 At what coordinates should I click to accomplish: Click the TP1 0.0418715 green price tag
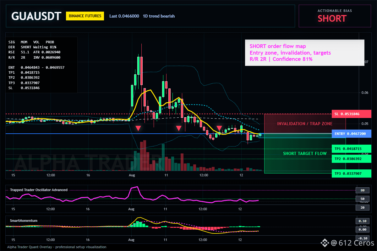[x=352, y=149]
